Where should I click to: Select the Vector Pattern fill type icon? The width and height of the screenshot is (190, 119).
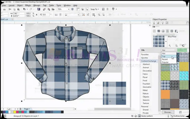[x=167, y=31]
